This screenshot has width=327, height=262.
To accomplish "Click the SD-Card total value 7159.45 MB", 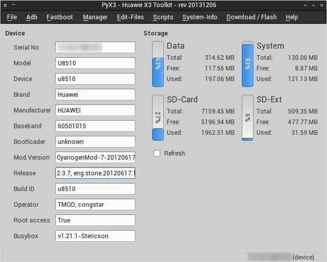I will [218, 111].
